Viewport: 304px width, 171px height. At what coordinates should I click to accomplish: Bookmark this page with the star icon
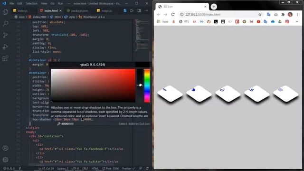260,15
